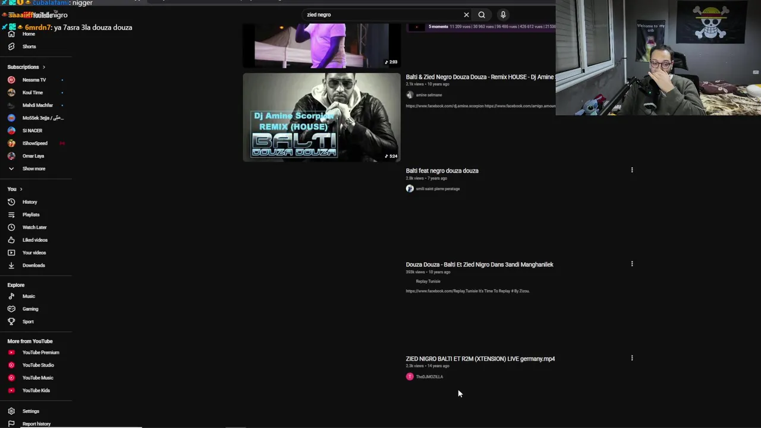Open the Dj Amine Scorpion REMIX thumbnail
The image size is (761, 428).
click(322, 117)
